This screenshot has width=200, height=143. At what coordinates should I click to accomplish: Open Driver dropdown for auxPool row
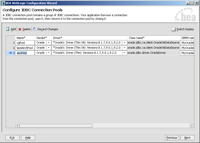pyautogui.click(x=125, y=53)
